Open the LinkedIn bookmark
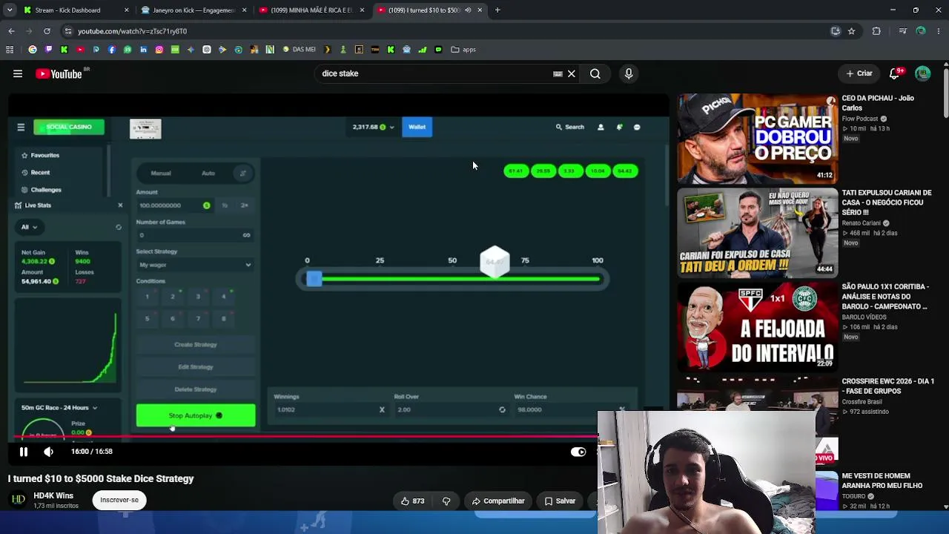Viewport: 949px width, 534px height. pos(143,50)
